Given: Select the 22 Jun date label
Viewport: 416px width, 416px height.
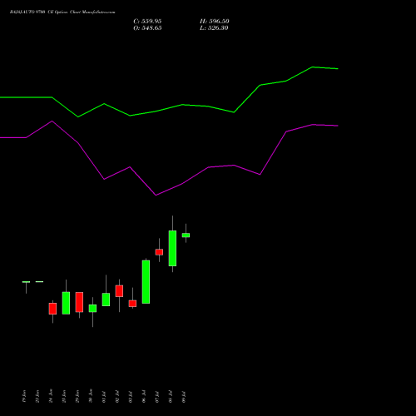Looking at the screenshot, I should 37,396.
